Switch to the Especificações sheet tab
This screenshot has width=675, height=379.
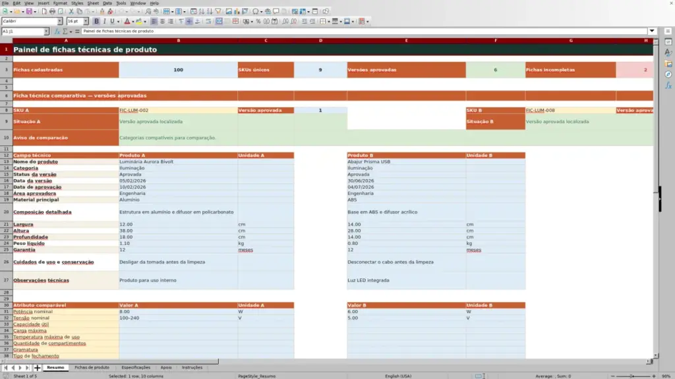(x=136, y=368)
